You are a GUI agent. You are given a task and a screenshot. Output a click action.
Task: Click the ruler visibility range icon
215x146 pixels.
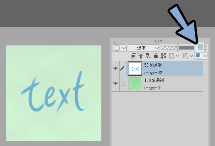point(186,56)
